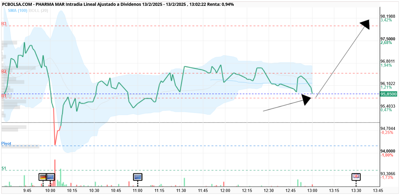The height and width of the screenshot is (195, 400).
Task: Click the green 95,8500 current price badge
Action: (388, 94)
